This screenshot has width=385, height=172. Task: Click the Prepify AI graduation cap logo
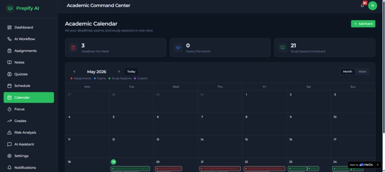pyautogui.click(x=10, y=8)
